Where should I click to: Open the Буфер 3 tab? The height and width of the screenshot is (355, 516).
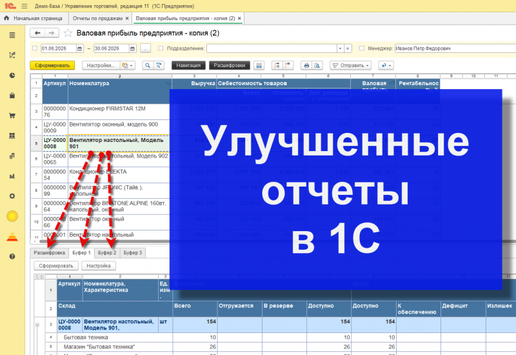click(133, 252)
